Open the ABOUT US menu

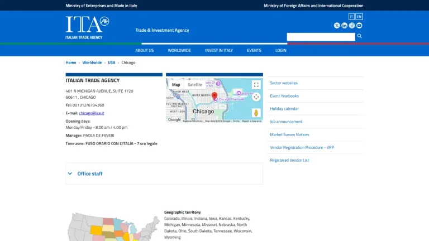pos(145,50)
